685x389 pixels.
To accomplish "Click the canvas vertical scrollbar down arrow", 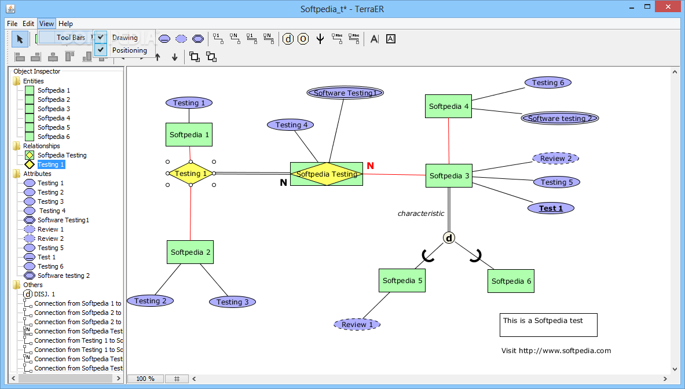I will coord(675,369).
